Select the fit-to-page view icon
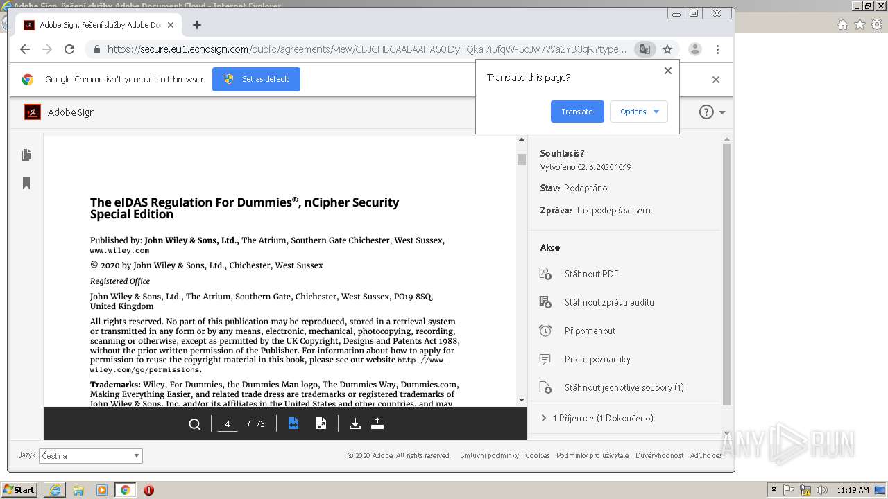 [321, 423]
